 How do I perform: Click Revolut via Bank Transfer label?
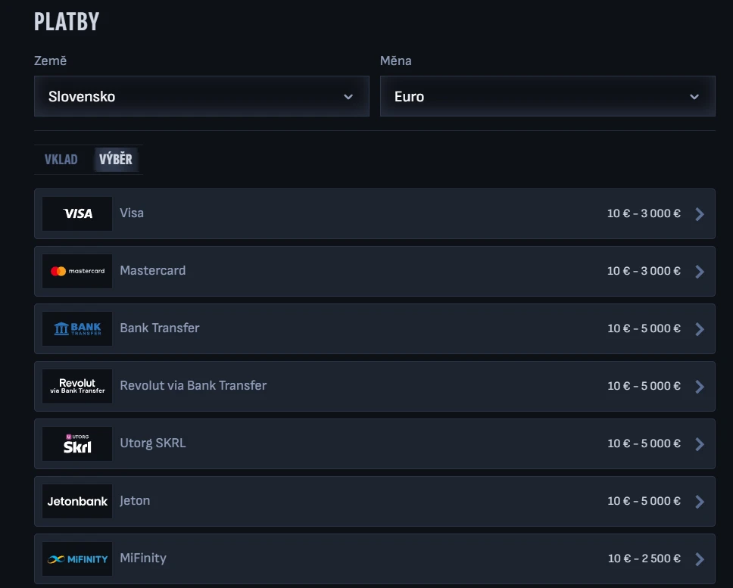click(x=193, y=385)
